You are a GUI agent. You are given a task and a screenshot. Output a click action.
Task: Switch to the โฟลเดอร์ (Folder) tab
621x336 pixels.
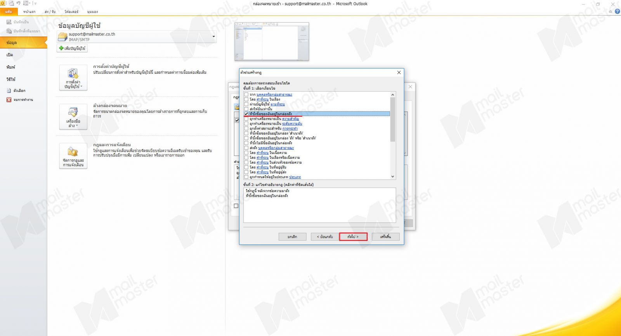[x=71, y=12]
